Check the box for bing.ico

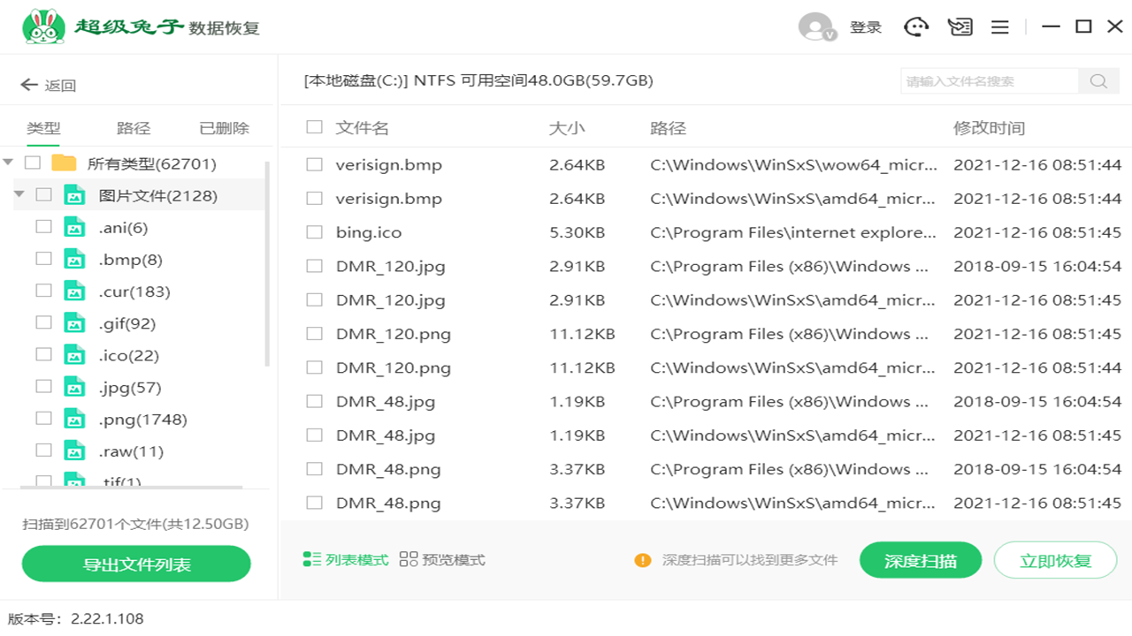(x=314, y=232)
